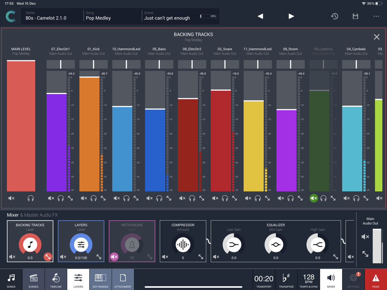
Task: Open the Settings tab
Action: coord(353,279)
